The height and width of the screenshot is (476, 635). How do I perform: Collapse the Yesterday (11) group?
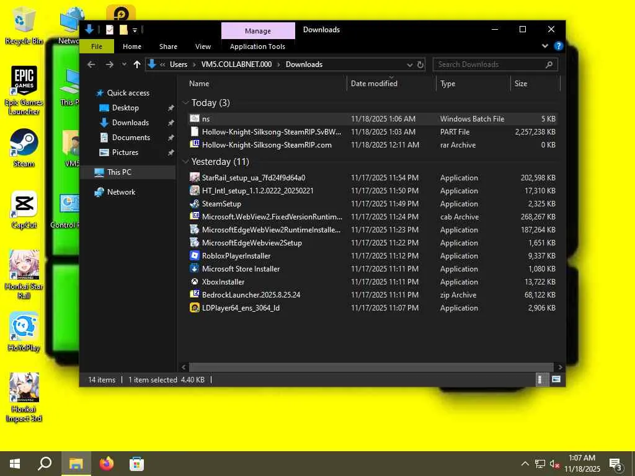pyautogui.click(x=186, y=162)
